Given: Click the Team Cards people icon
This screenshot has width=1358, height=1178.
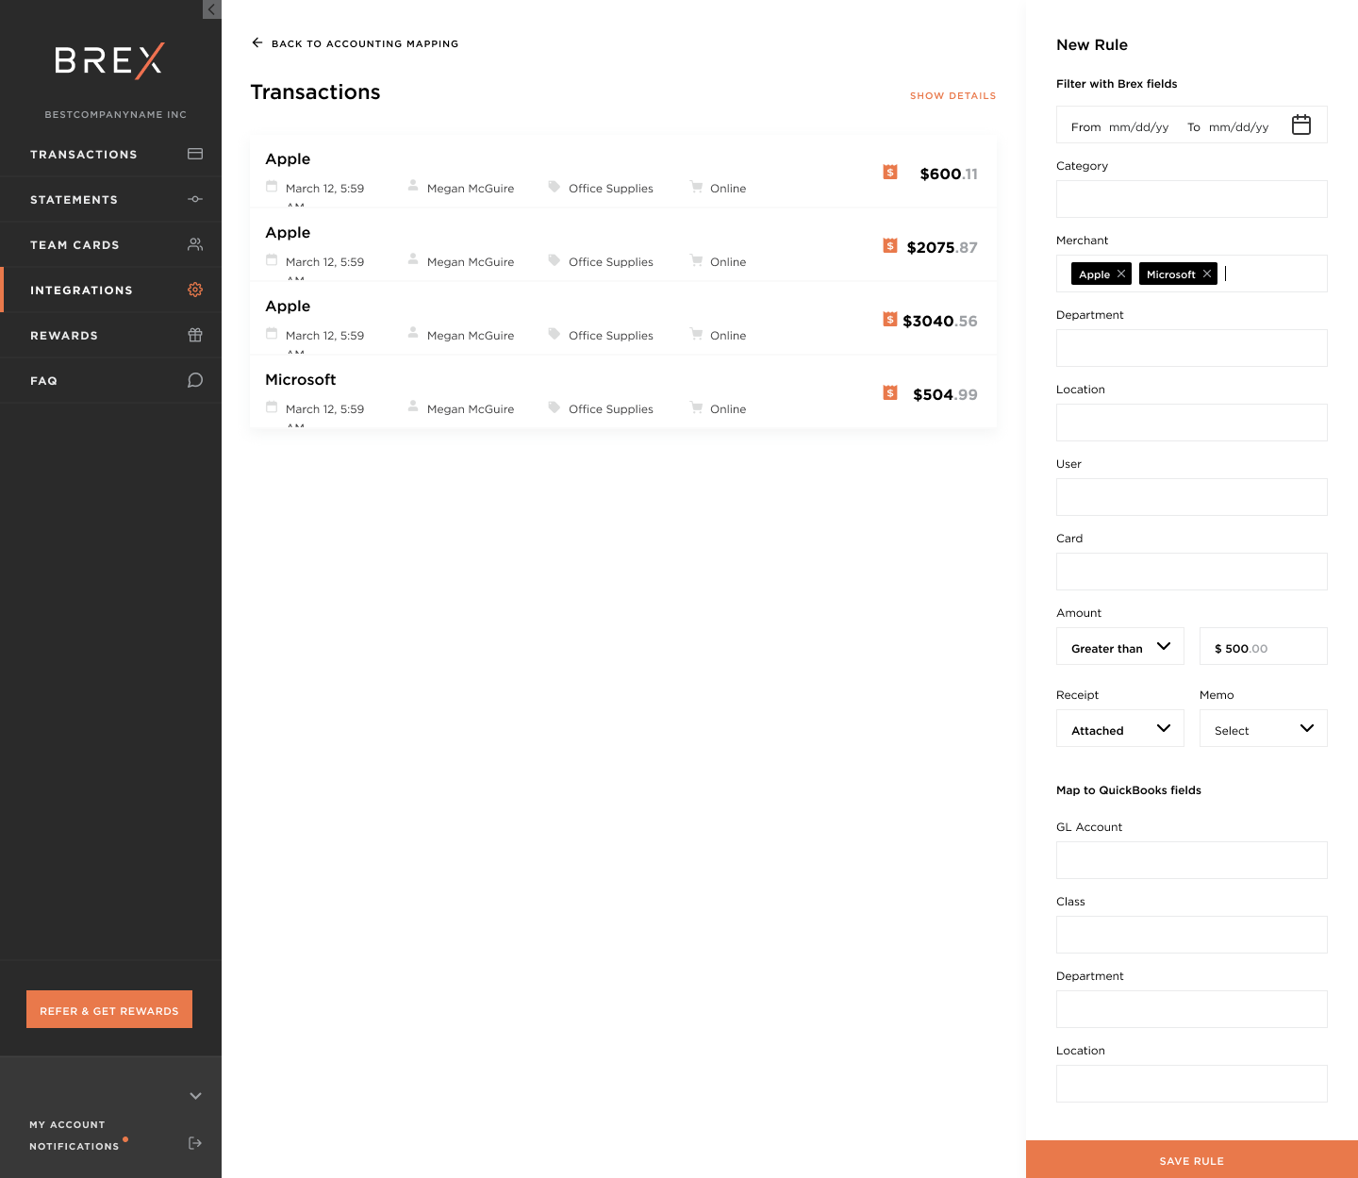Looking at the screenshot, I should 195,244.
